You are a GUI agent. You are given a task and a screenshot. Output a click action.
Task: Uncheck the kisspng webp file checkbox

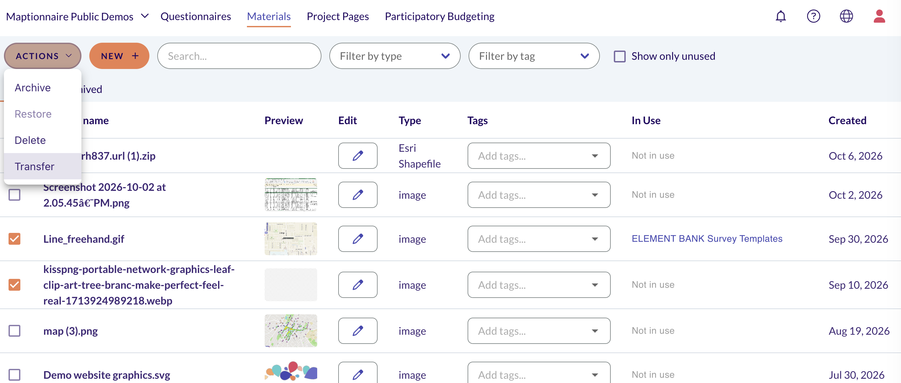(x=14, y=285)
